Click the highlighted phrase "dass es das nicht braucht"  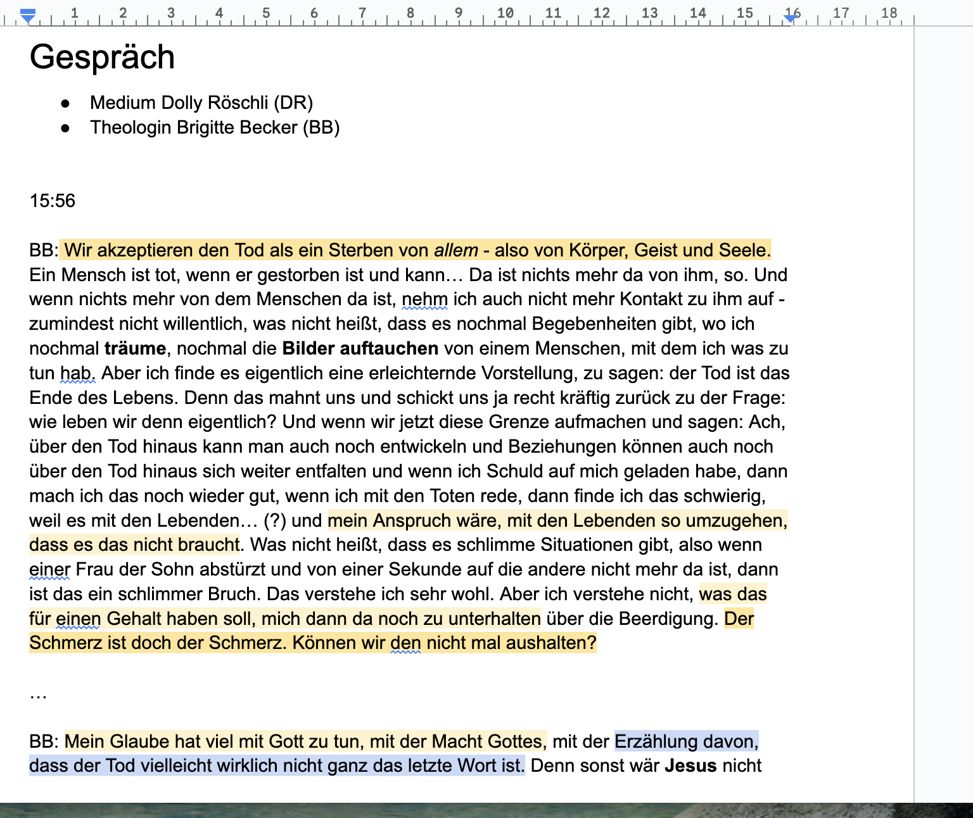(x=134, y=545)
